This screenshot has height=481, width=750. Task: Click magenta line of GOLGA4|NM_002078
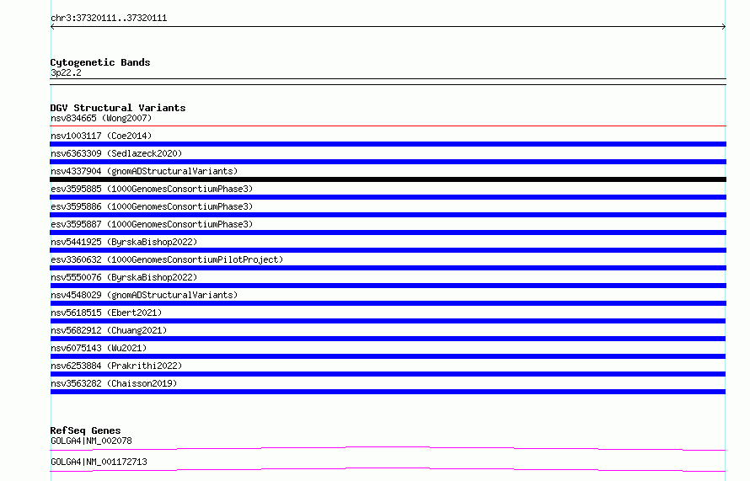388,448
